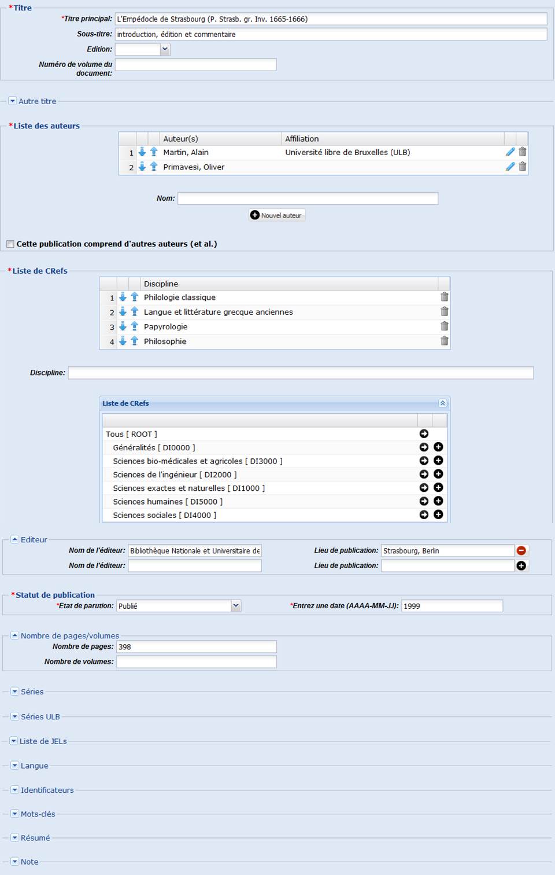Screen dimensions: 555x875
Task: Focus the Numéro de volume field
Action: tap(195, 64)
